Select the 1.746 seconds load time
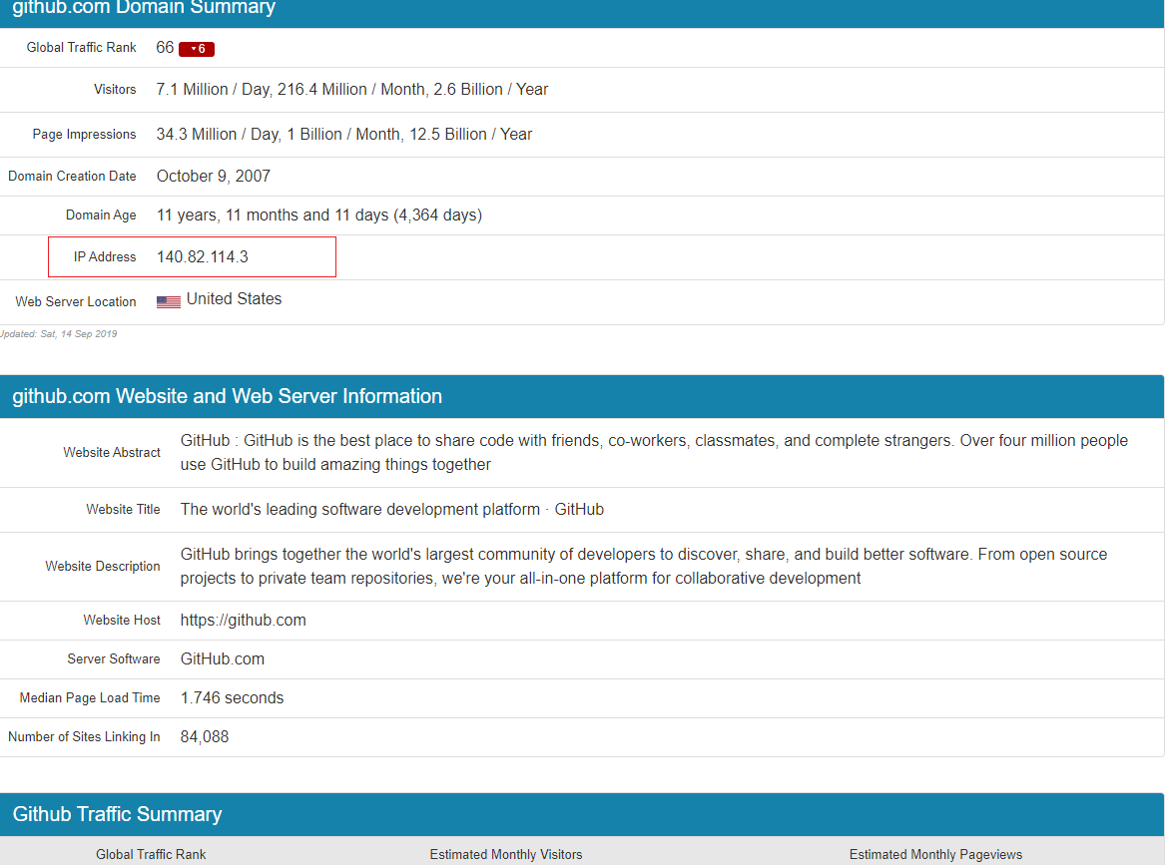The image size is (1174, 865). tap(232, 697)
